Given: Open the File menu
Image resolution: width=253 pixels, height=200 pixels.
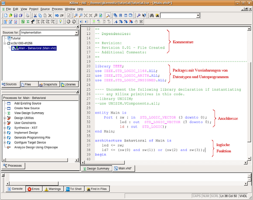Looking at the screenshot, I should click(x=8, y=9).
